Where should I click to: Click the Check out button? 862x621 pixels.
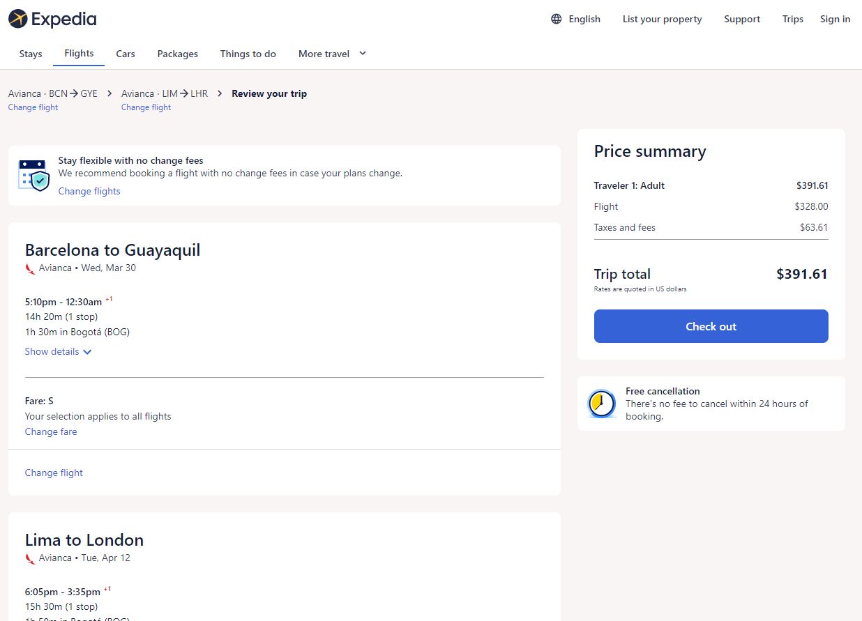point(711,326)
